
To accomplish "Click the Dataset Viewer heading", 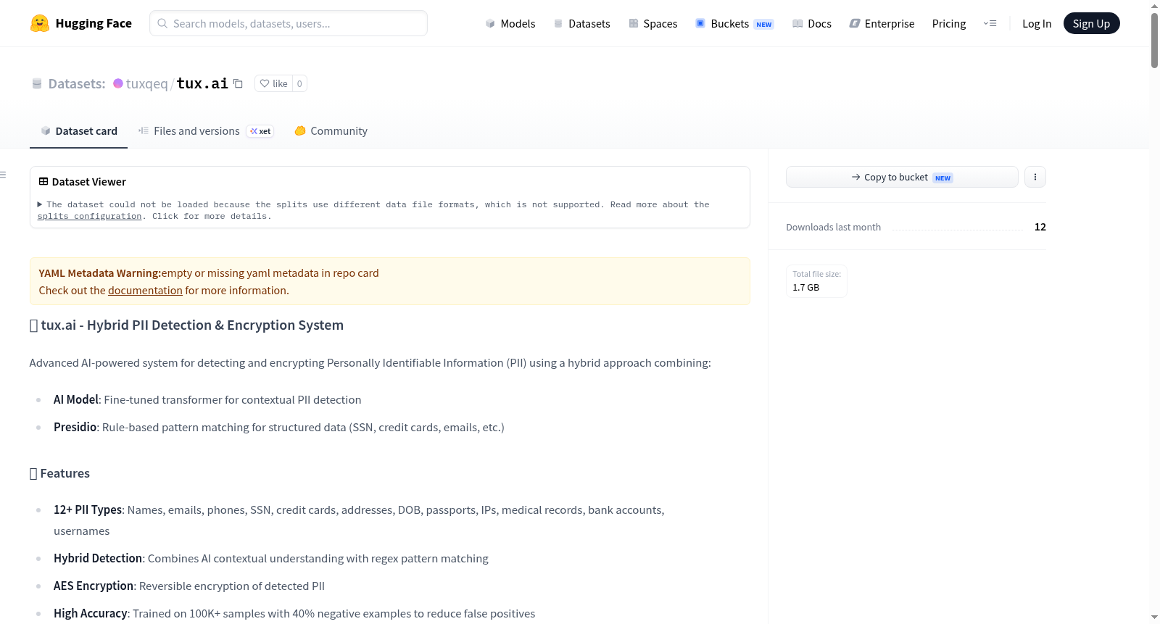I will tap(89, 182).
